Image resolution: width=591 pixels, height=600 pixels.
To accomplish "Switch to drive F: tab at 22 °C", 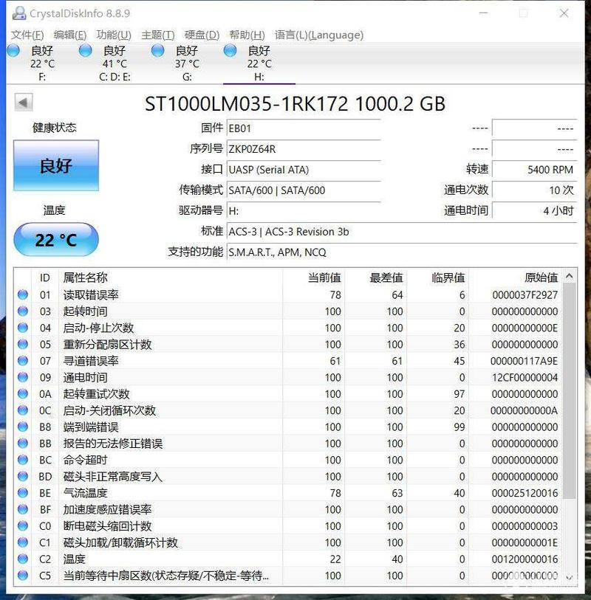I will coord(42,63).
